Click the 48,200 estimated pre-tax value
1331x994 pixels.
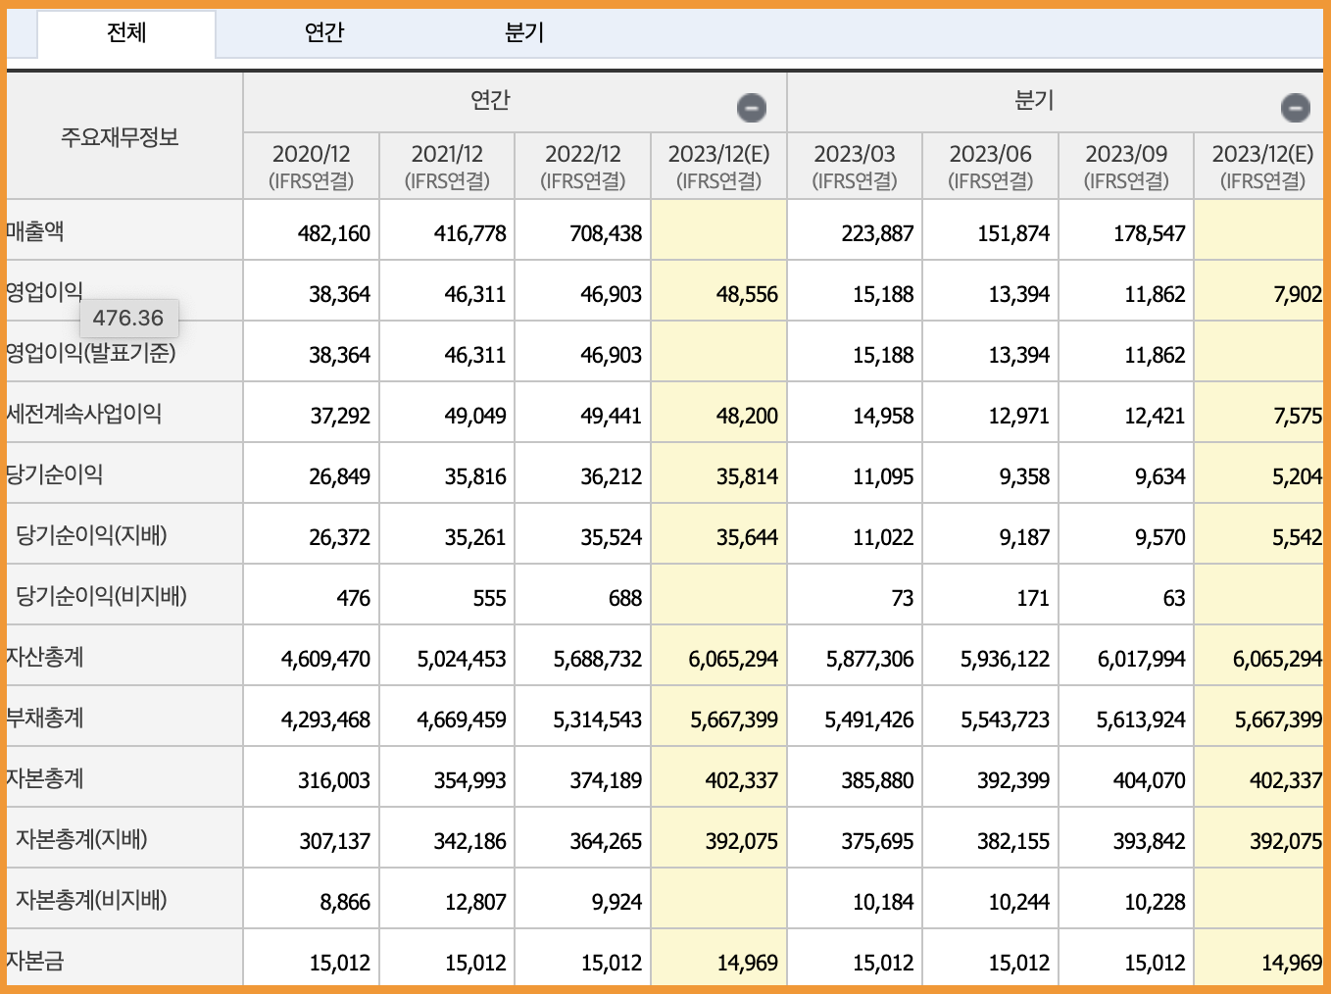tap(747, 416)
